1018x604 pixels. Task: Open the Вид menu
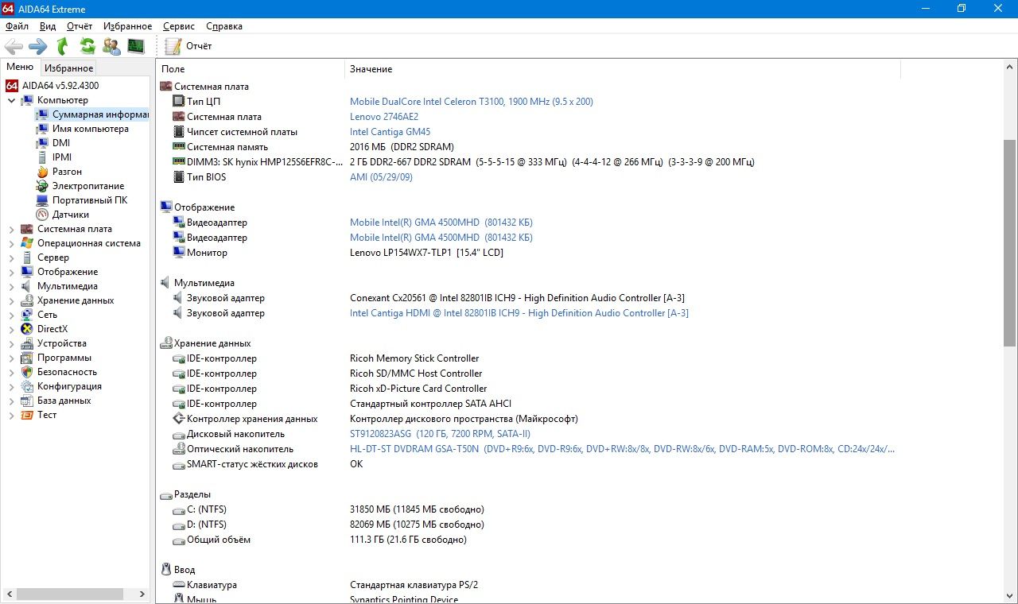click(48, 26)
